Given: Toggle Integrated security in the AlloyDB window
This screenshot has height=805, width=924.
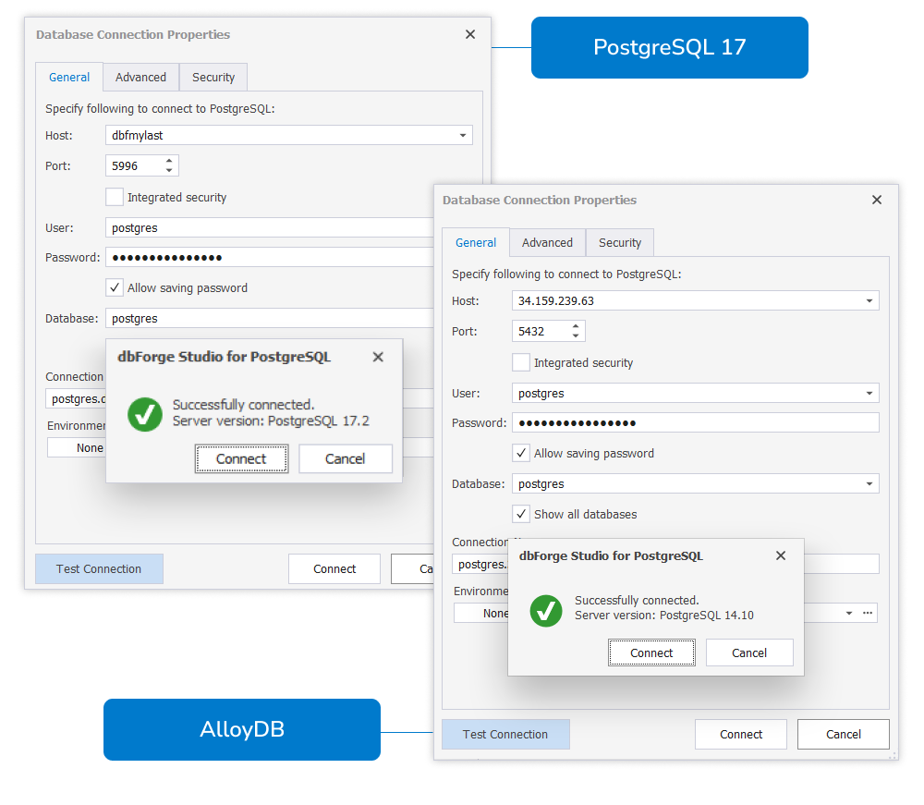Looking at the screenshot, I should coord(521,362).
